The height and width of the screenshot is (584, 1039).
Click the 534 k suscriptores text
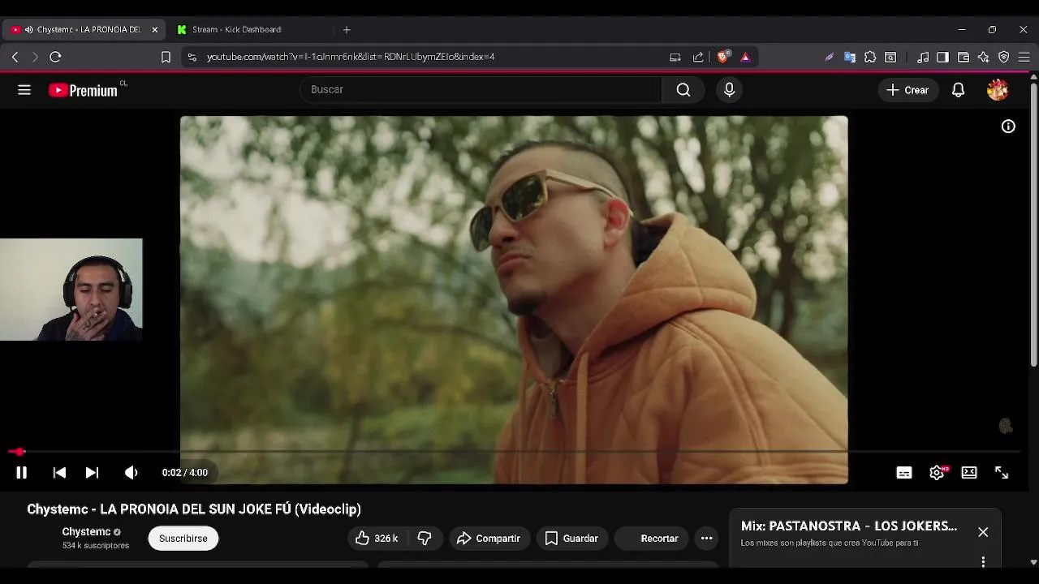[96, 546]
